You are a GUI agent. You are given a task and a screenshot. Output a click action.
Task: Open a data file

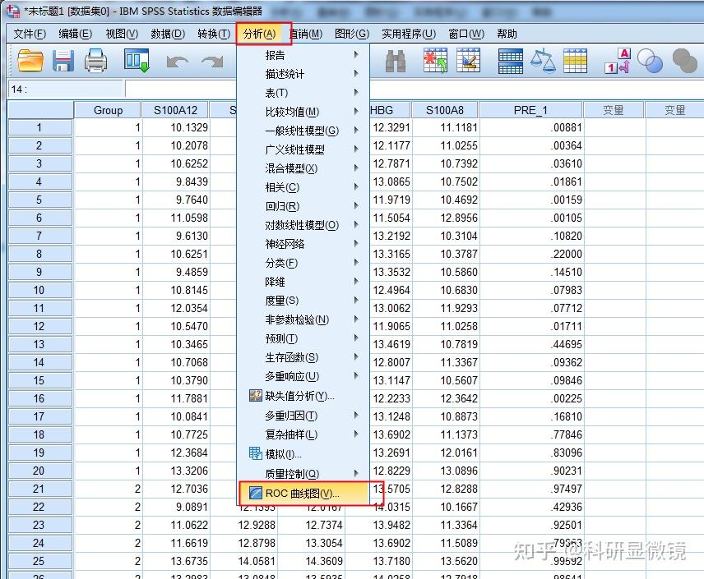pyautogui.click(x=30, y=62)
